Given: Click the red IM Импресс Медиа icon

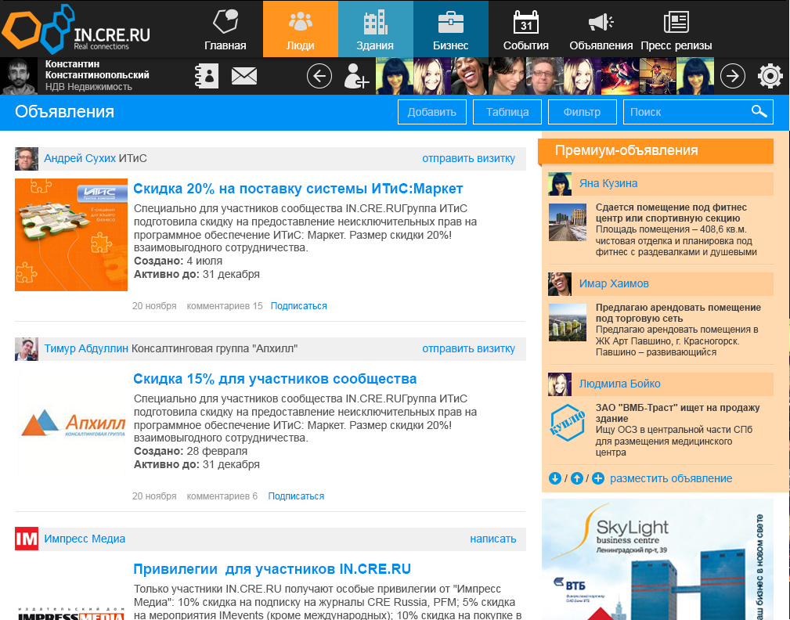Looking at the screenshot, I should click(26, 539).
